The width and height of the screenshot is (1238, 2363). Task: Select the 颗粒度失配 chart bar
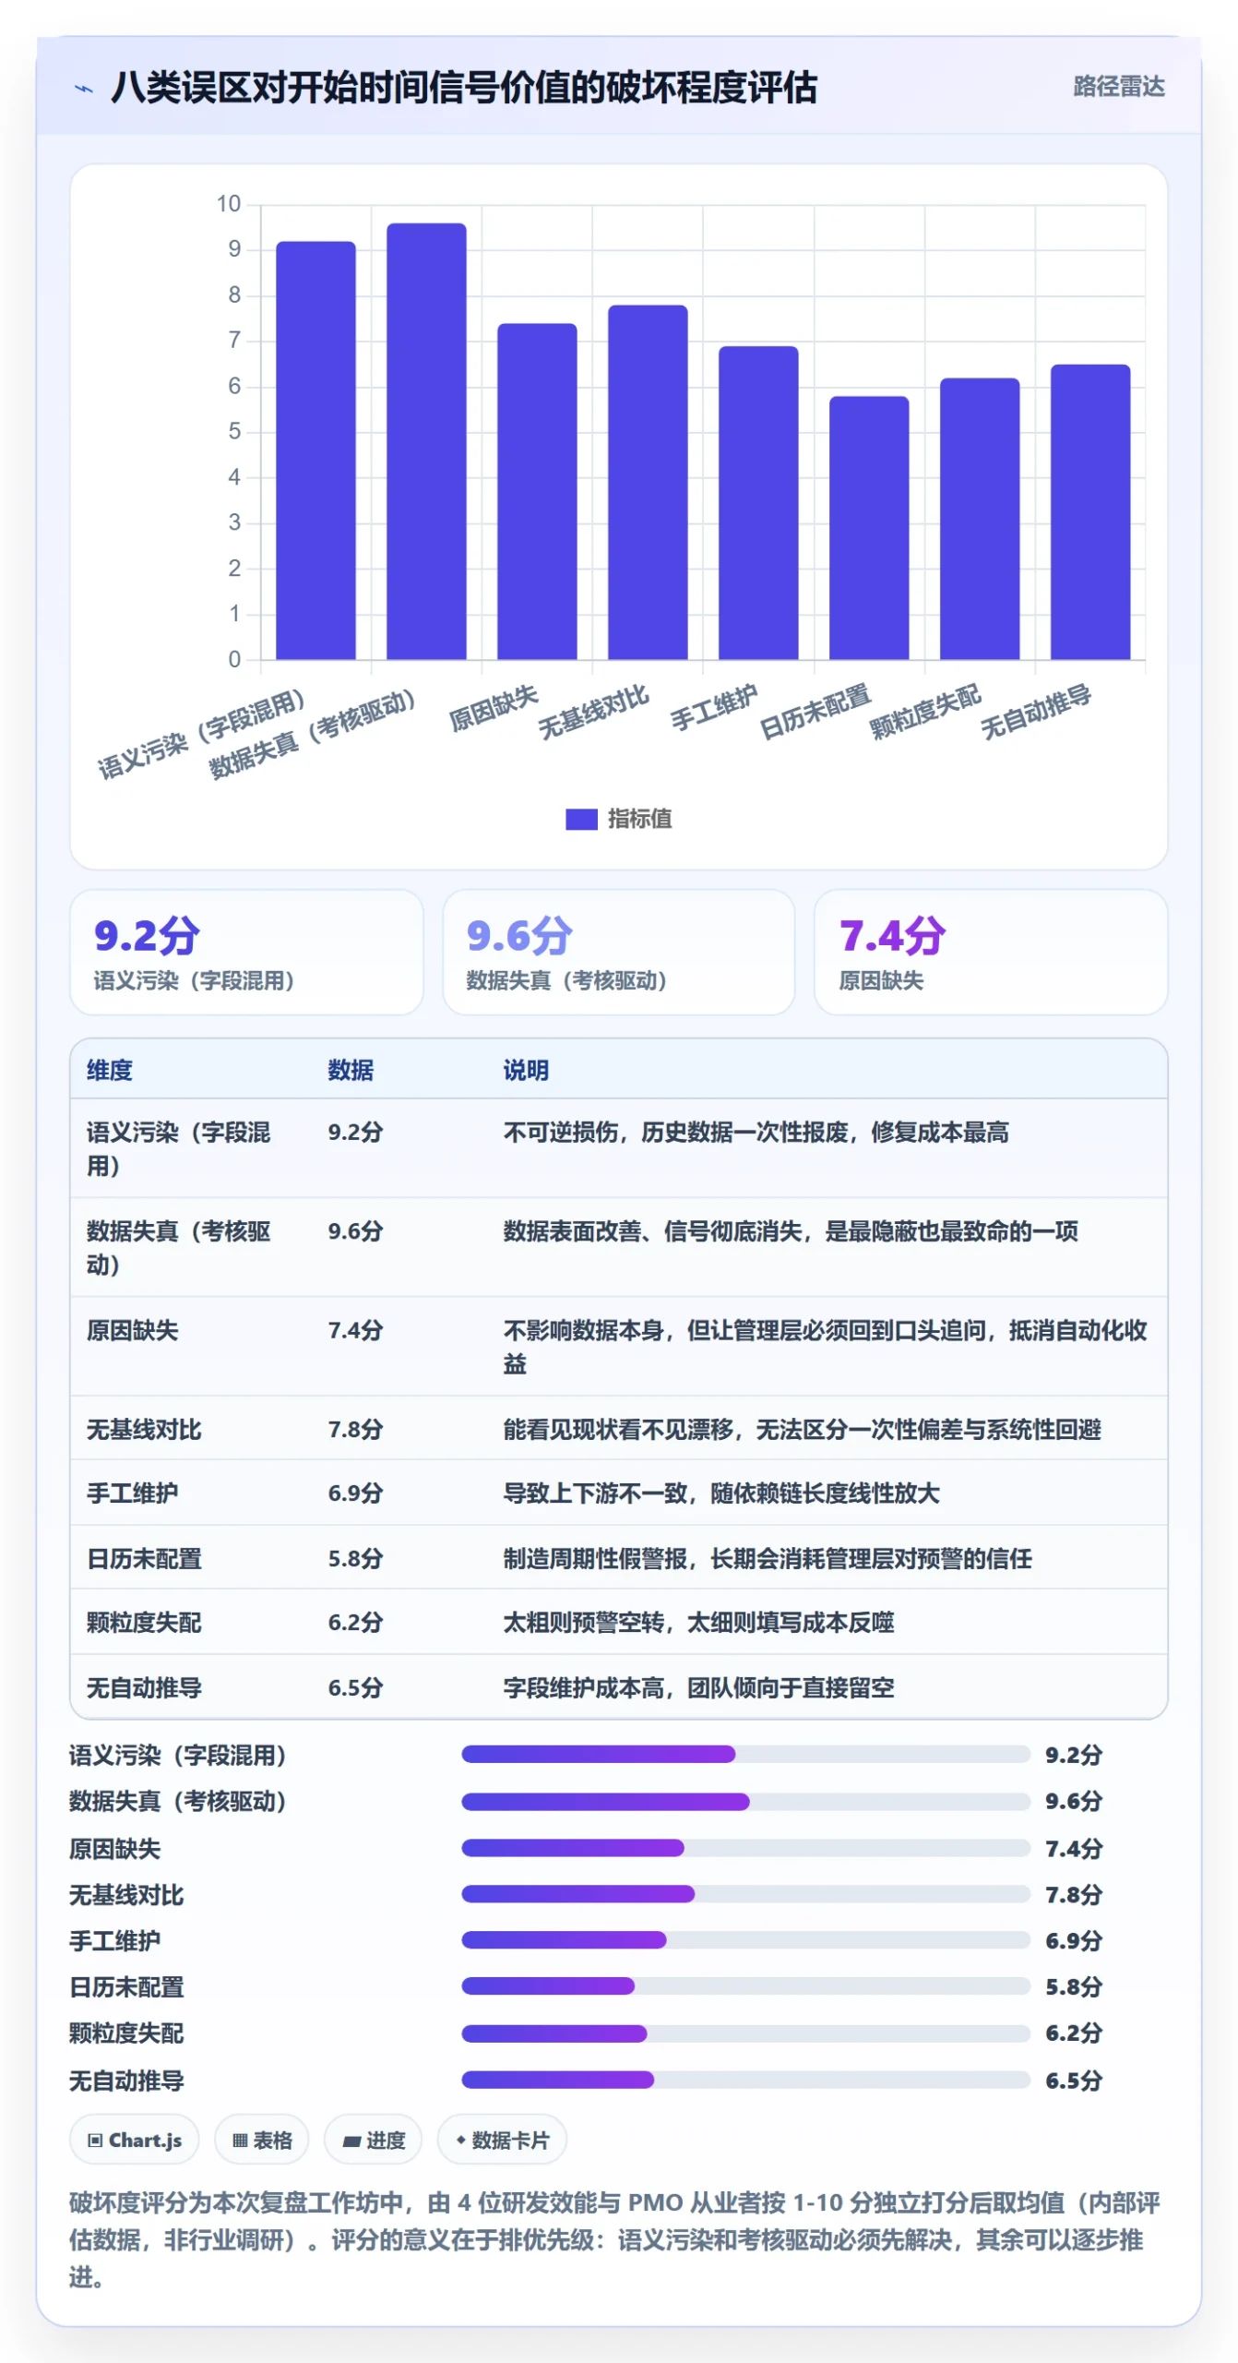(980, 519)
